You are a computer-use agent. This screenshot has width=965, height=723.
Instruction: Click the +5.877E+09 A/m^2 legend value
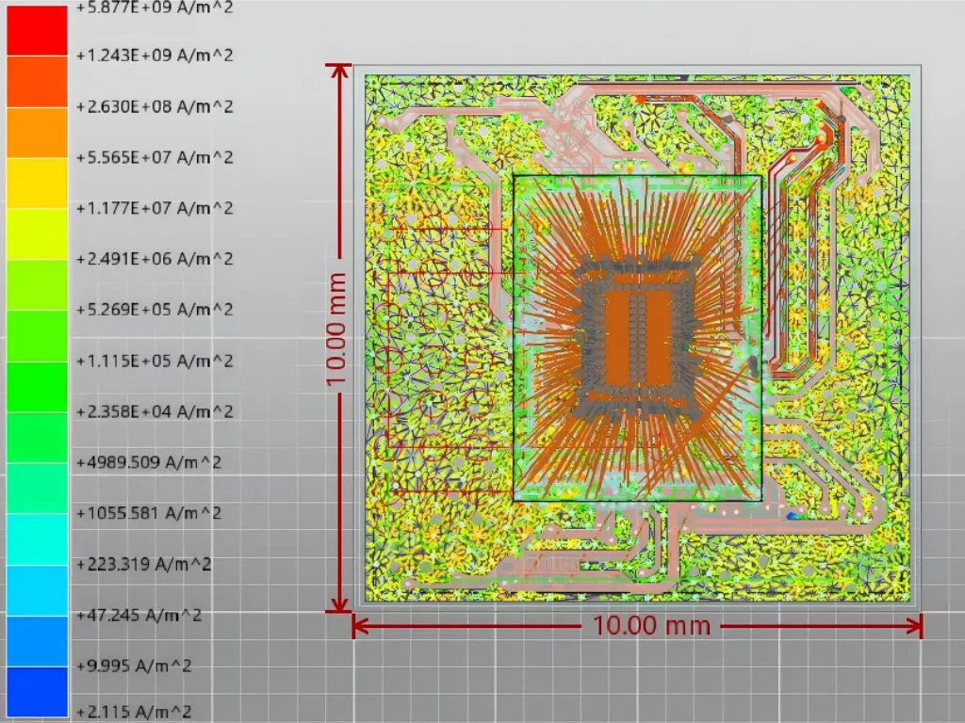[155, 8]
